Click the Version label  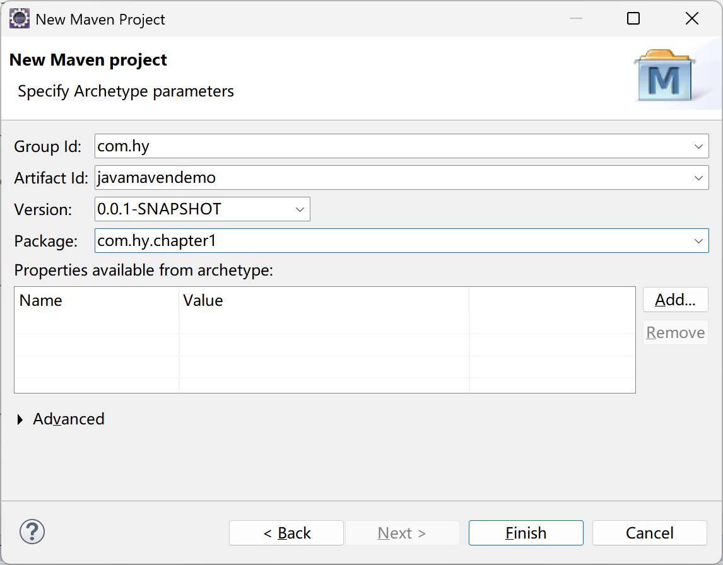(43, 210)
